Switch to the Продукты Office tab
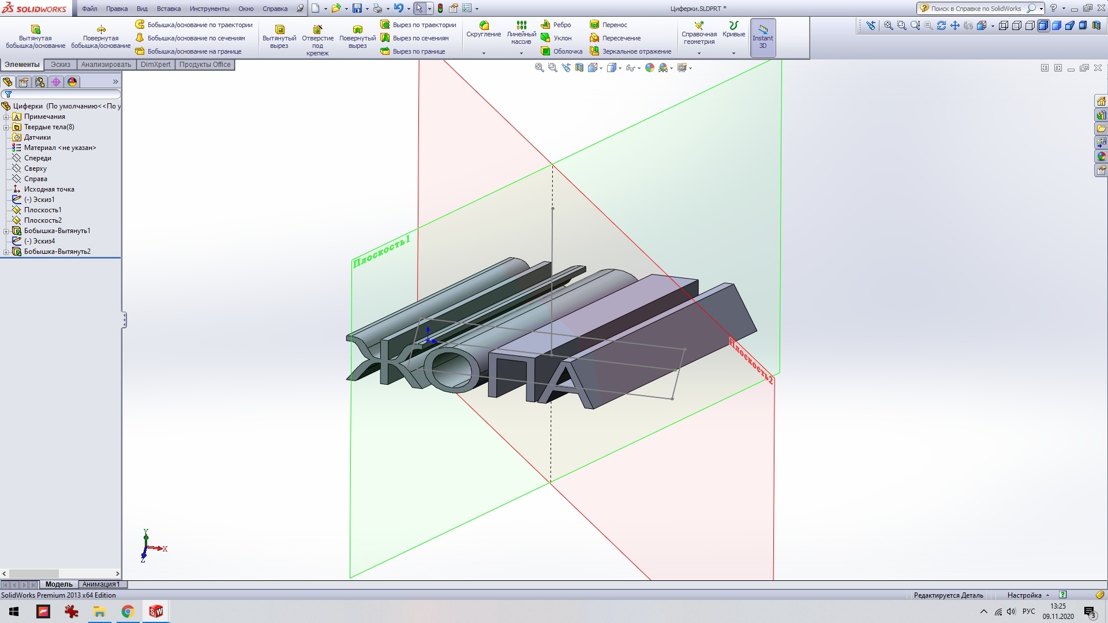 point(205,65)
